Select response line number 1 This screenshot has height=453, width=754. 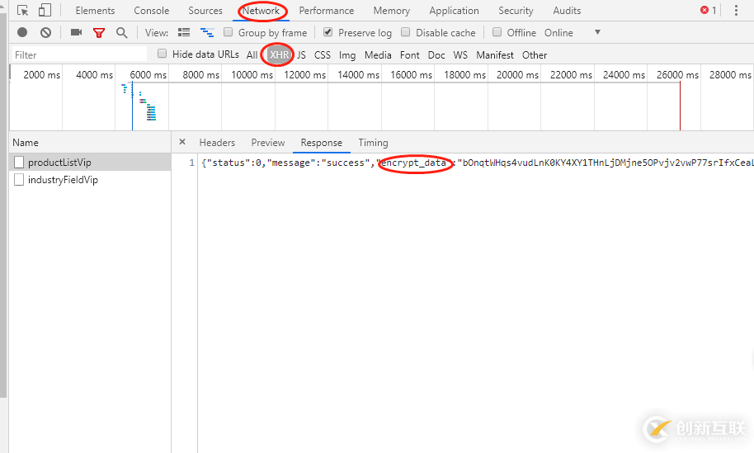pos(191,163)
